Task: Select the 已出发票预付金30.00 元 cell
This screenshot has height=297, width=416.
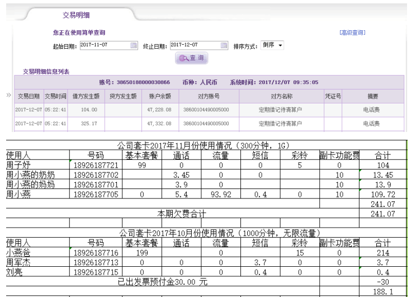Action: 162,282
